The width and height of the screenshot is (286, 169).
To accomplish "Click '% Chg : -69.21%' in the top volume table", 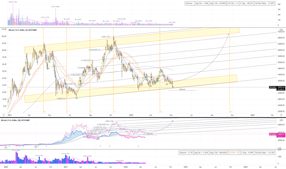I will (247, 3).
